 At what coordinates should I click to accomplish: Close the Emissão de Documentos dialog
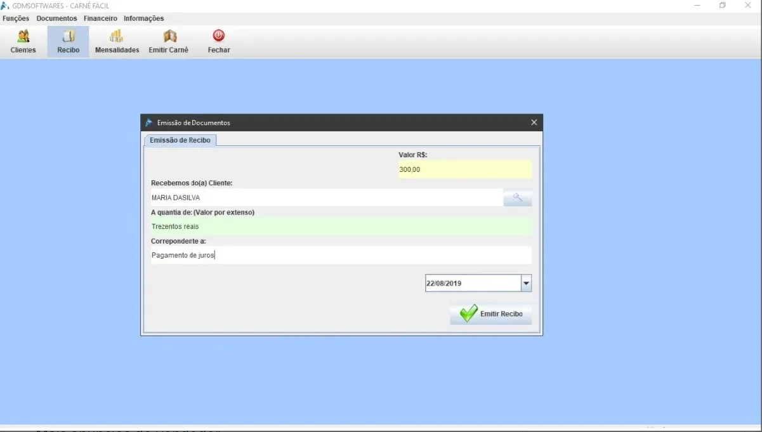[534, 122]
